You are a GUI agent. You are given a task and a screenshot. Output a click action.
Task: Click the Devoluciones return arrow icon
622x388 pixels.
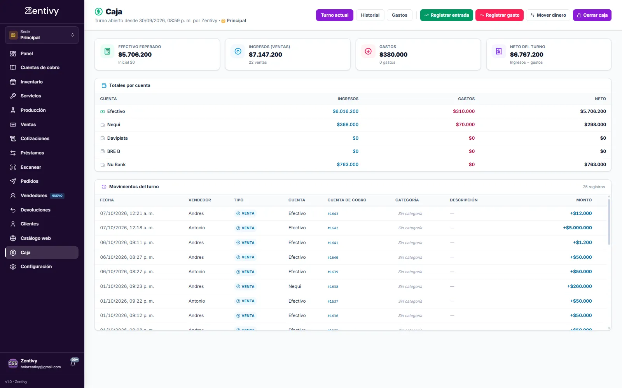coord(13,210)
